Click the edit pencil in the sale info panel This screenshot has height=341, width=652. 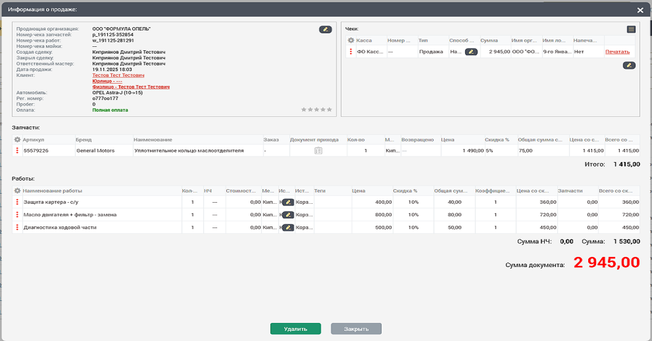coord(325,29)
